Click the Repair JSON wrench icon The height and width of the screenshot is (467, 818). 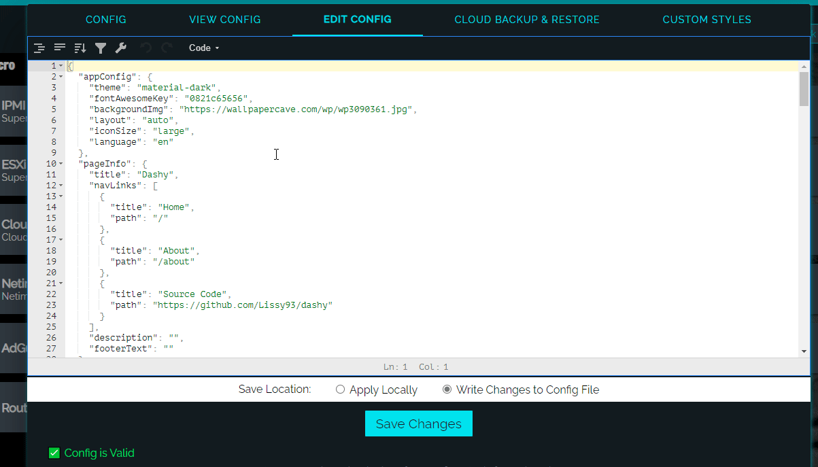120,48
